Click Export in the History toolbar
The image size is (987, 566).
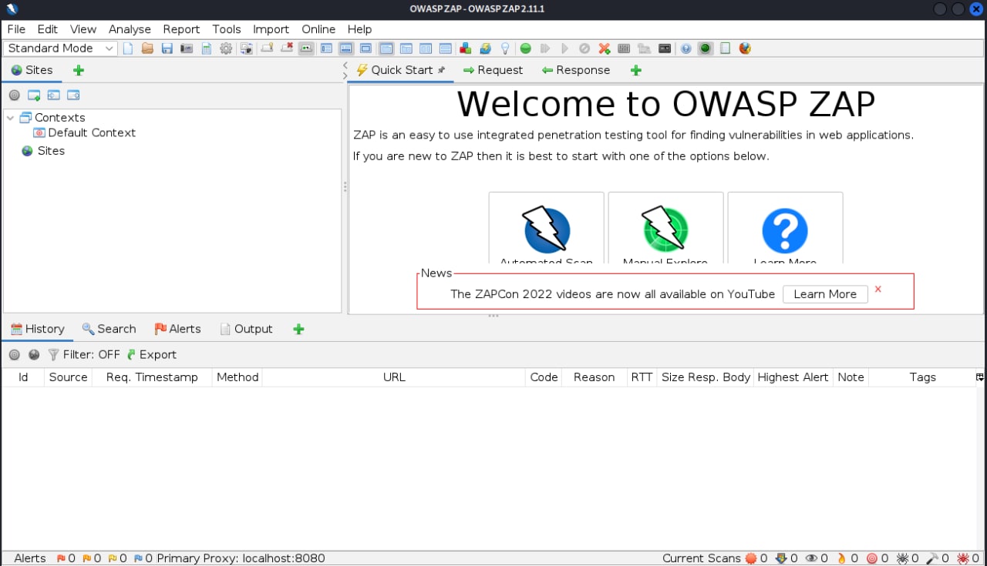coord(152,355)
